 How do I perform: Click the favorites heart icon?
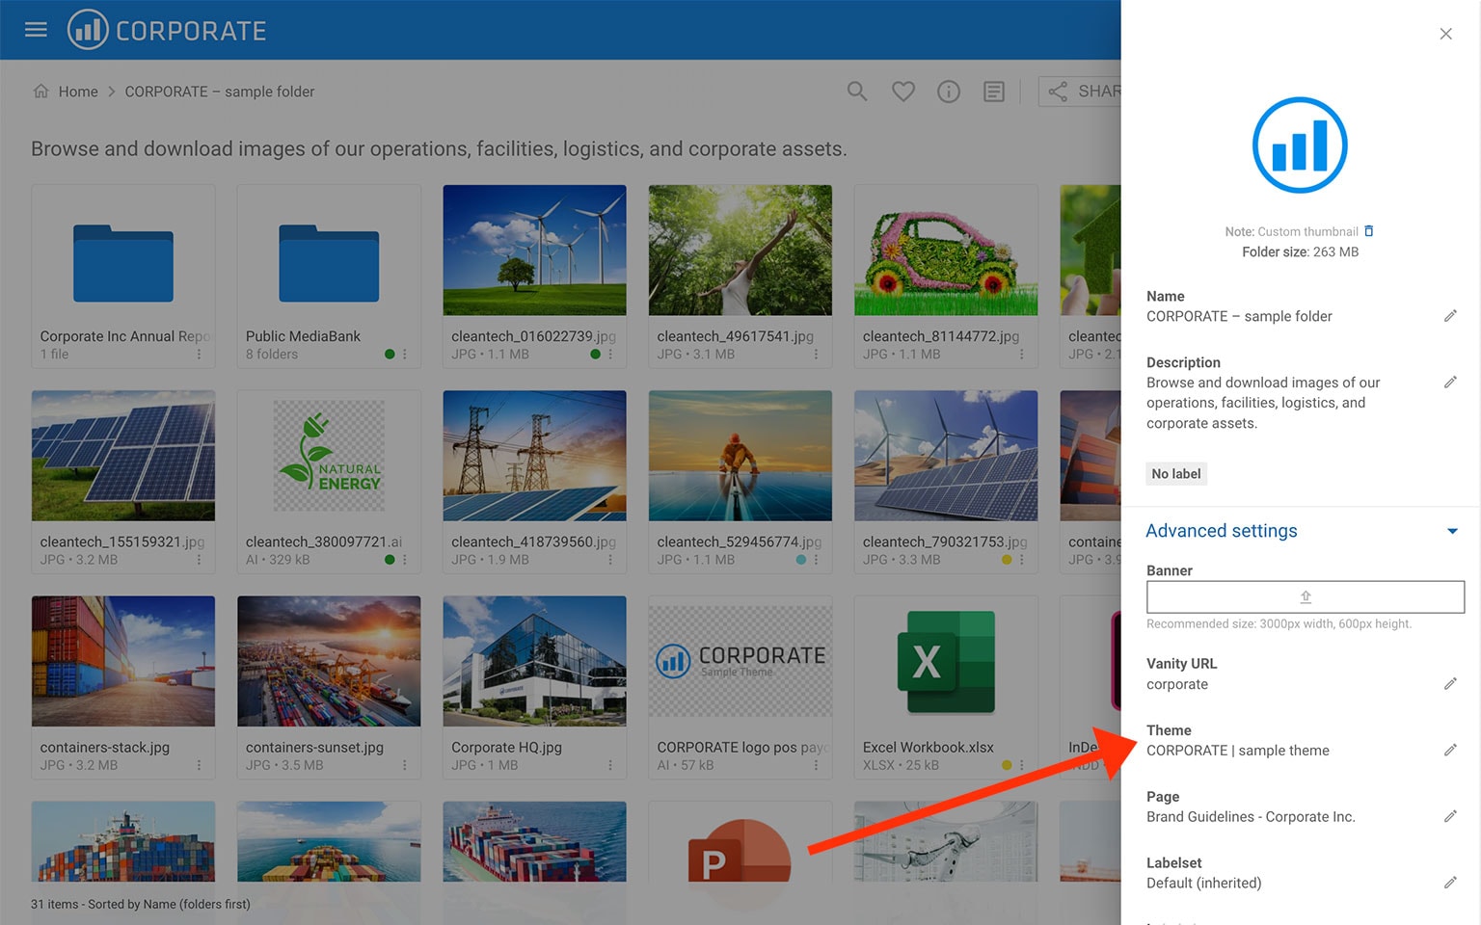(902, 91)
